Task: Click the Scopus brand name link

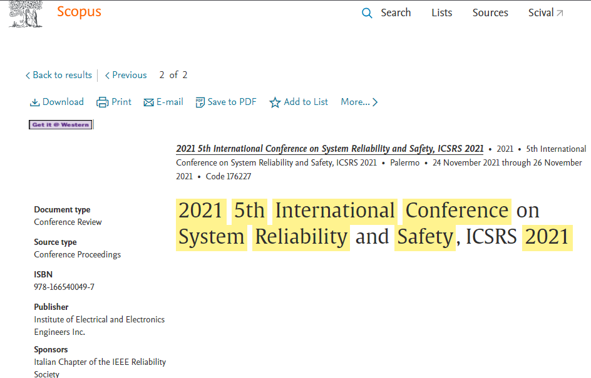Action: pyautogui.click(x=79, y=12)
